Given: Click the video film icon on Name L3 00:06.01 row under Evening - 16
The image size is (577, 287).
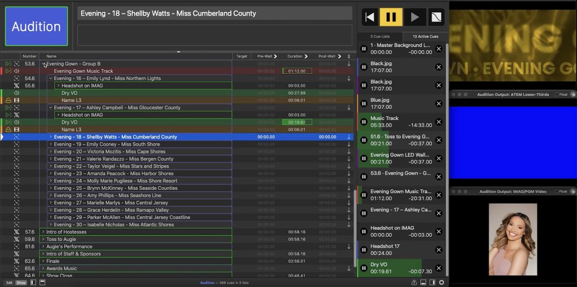Looking at the screenshot, I should click(x=16, y=100).
